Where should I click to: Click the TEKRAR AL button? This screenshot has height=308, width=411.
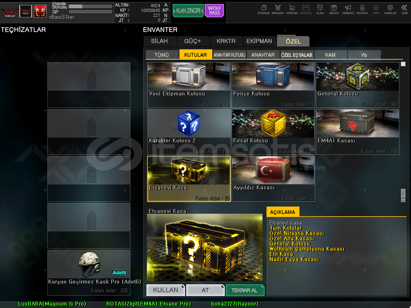244,290
